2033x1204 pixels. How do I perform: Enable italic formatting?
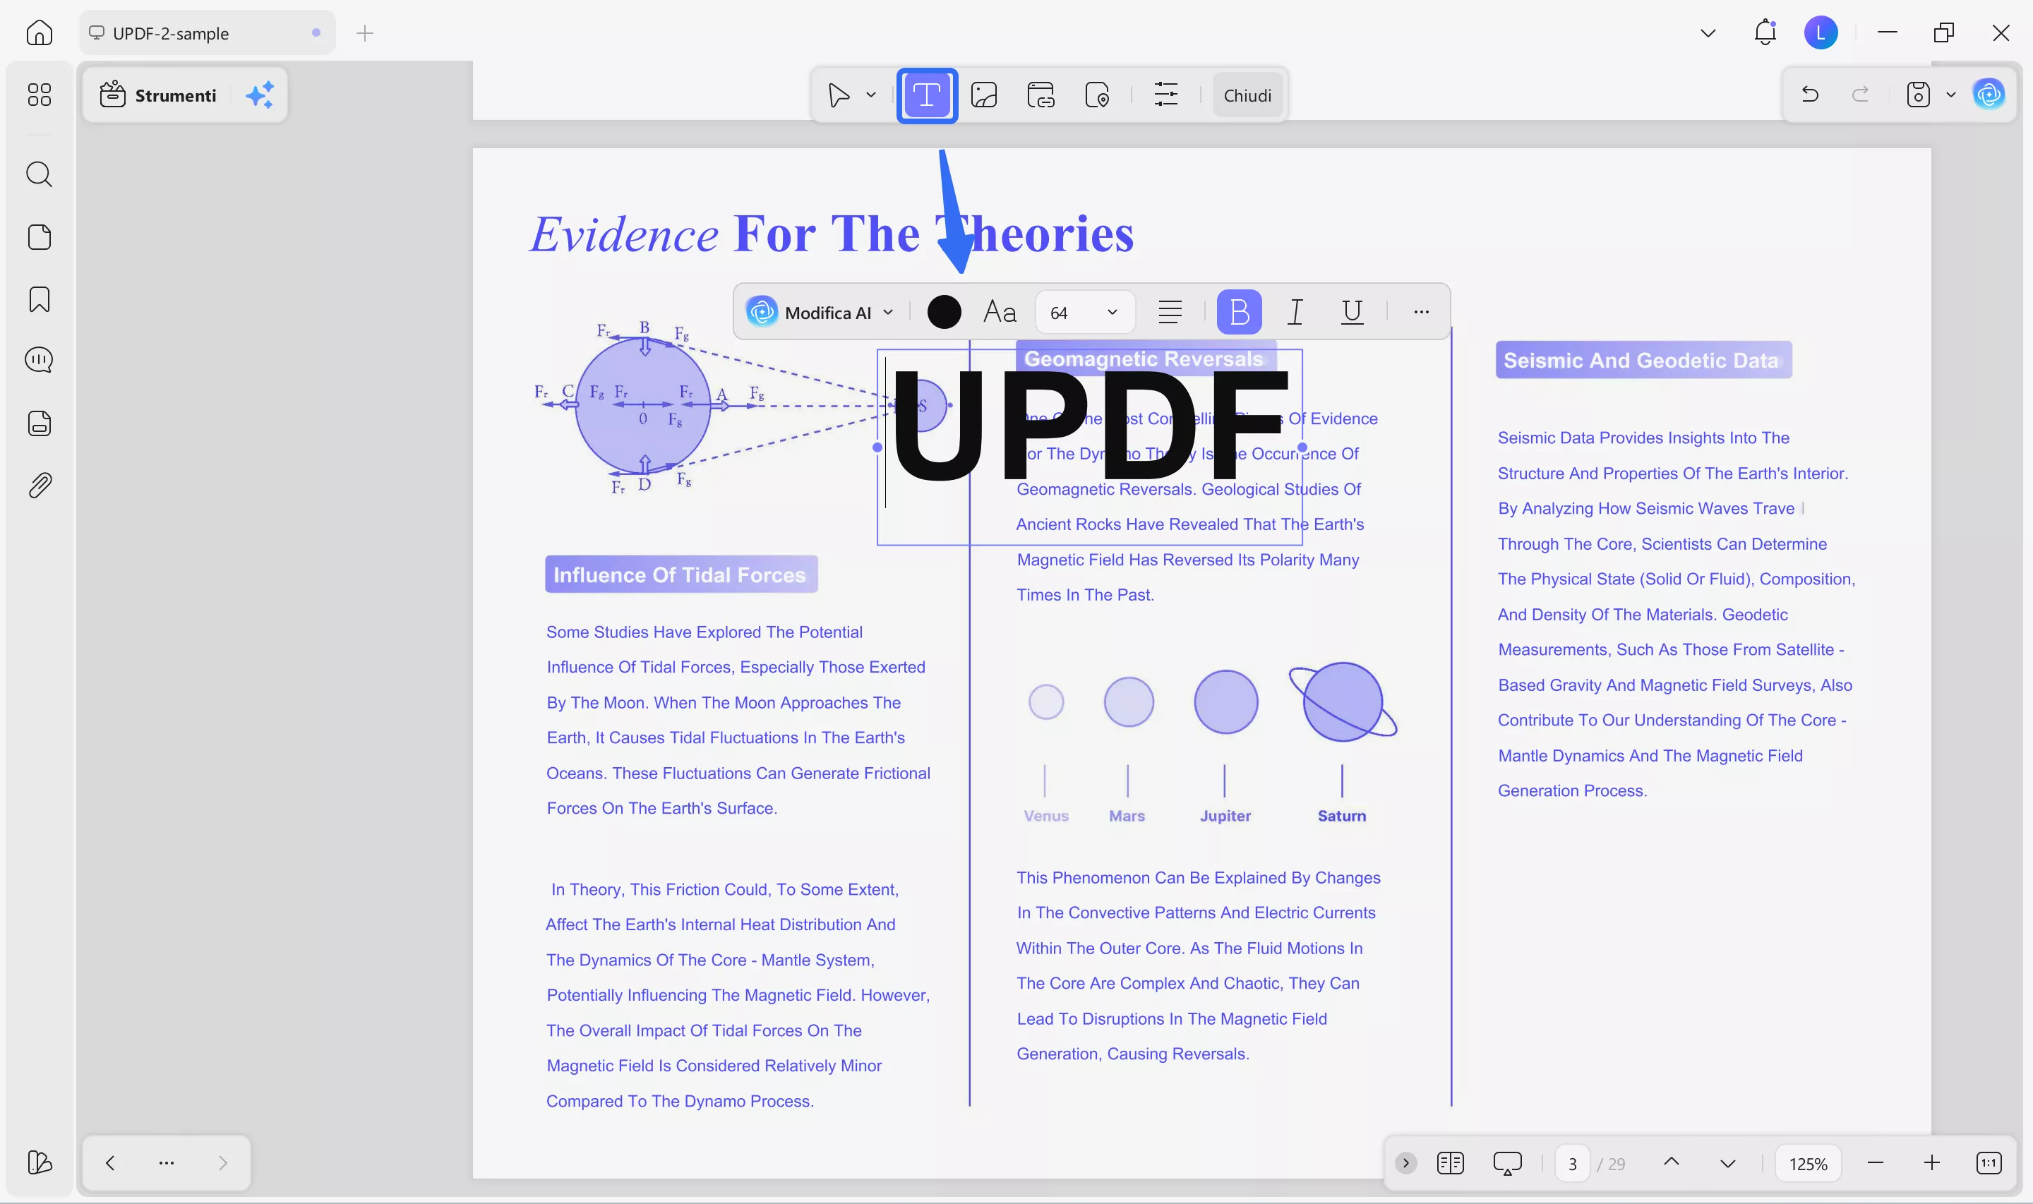coord(1294,311)
